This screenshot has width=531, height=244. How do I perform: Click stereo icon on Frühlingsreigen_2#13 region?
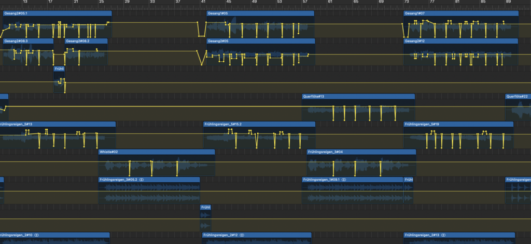click(443, 235)
